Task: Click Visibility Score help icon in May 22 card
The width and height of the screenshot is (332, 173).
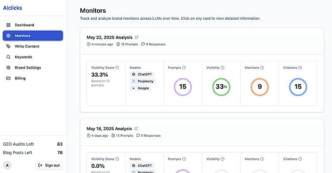Action: [x=117, y=68]
